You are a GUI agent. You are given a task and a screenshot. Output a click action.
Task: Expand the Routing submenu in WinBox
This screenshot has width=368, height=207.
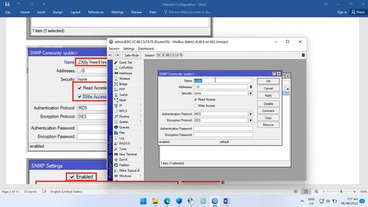140,116
